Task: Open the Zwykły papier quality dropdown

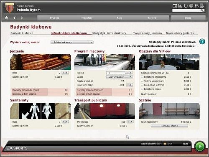Action: click(x=119, y=77)
